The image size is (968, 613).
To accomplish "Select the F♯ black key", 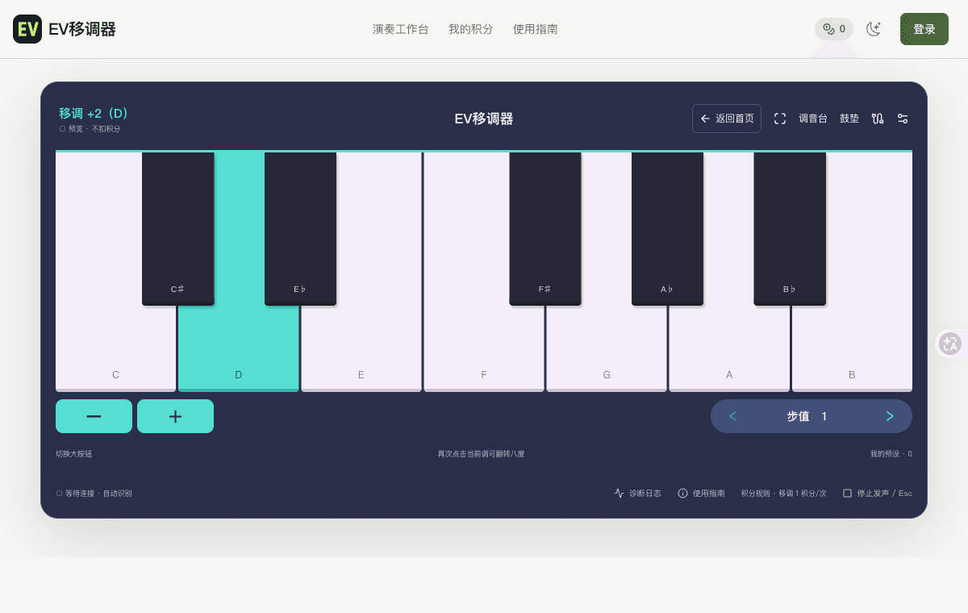I will (x=545, y=228).
